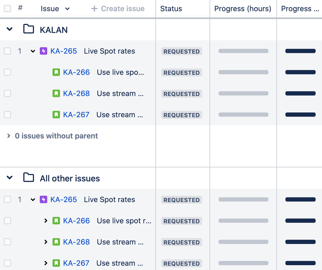This screenshot has height=270, width=322.
Task: Click the purple epic icon beside KA-265
Action: pyautogui.click(x=44, y=51)
